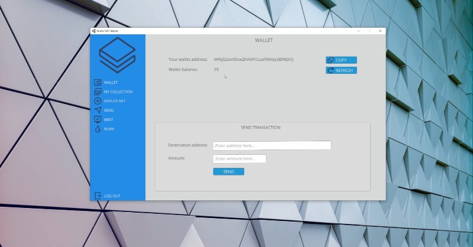Open the My Collection picture icon

tap(98, 92)
